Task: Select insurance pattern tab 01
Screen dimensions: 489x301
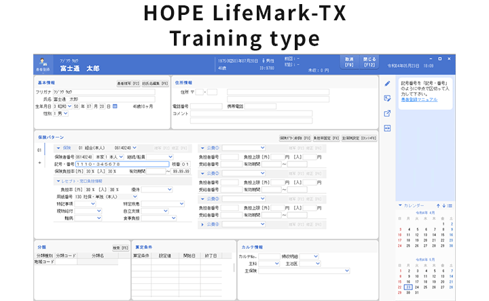Action: coord(39,150)
